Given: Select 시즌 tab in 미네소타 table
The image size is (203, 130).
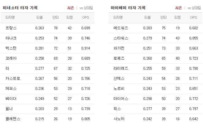Looking at the screenshot, I should [71, 8].
